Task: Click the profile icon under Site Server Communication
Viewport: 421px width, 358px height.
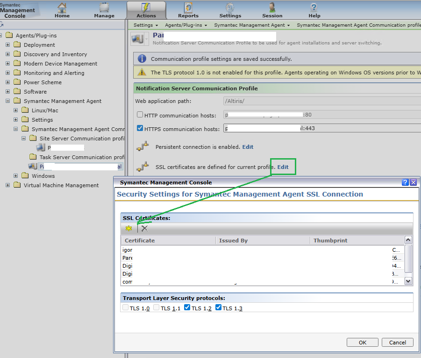Action: point(41,147)
